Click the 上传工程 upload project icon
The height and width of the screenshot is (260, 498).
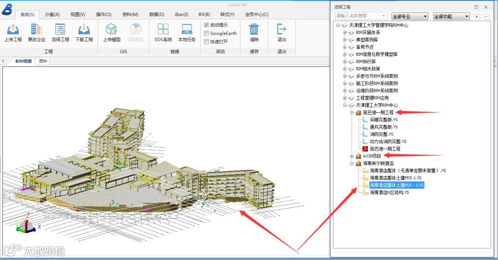click(13, 29)
